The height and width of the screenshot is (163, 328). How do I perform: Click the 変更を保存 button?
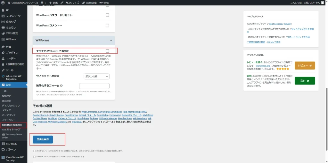point(43,139)
